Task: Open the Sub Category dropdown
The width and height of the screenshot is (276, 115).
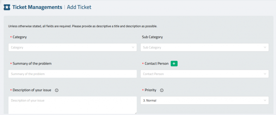Action: [x=205, y=47]
